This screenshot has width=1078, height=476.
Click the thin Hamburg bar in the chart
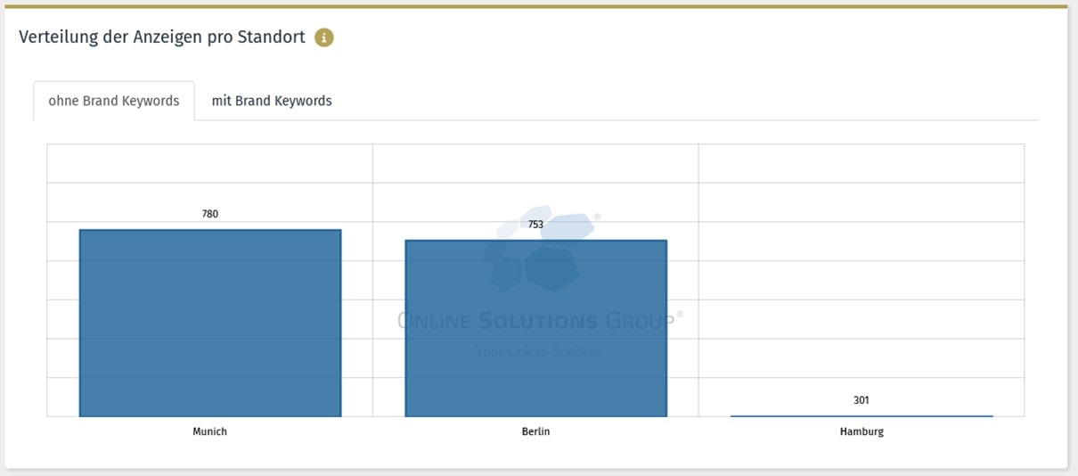click(862, 415)
